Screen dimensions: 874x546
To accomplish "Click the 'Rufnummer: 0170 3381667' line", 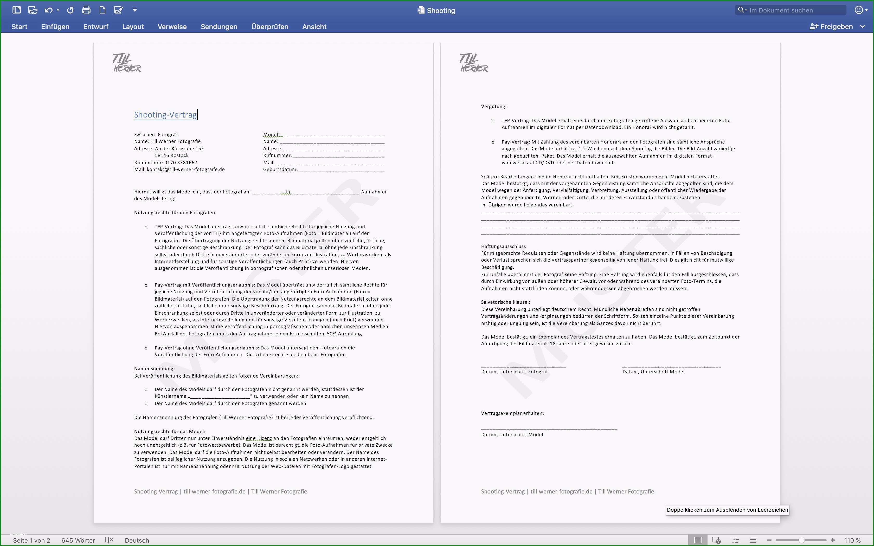I will click(x=165, y=162).
